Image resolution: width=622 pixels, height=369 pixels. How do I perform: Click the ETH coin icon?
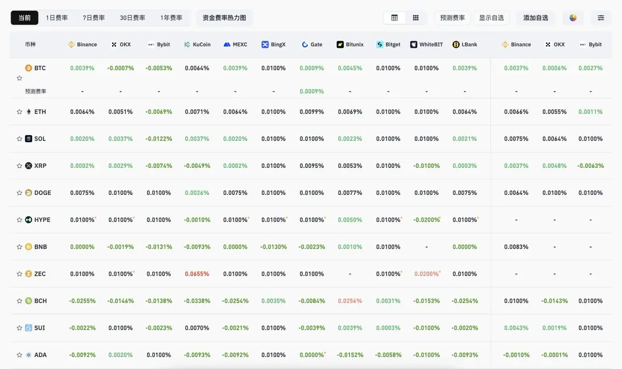click(29, 111)
